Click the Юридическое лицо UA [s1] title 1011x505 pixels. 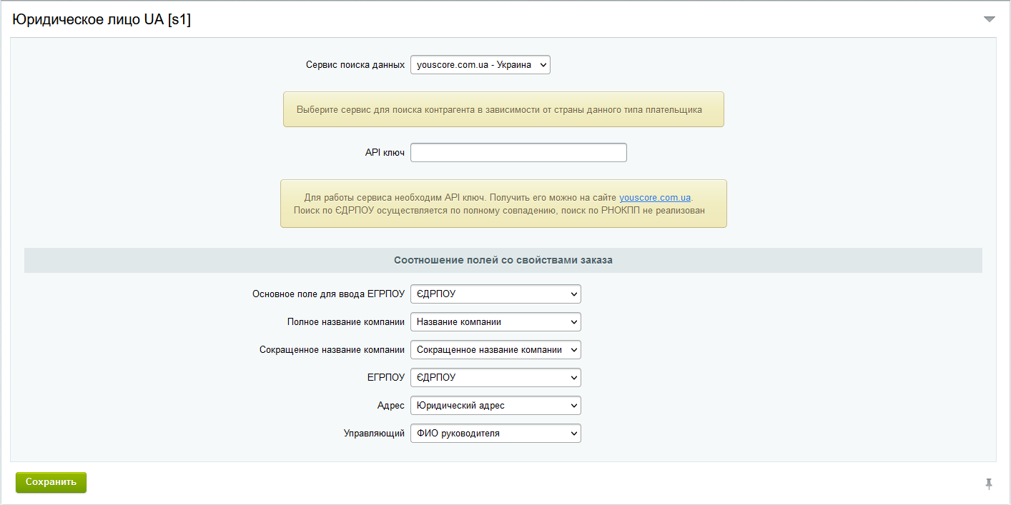[102, 20]
